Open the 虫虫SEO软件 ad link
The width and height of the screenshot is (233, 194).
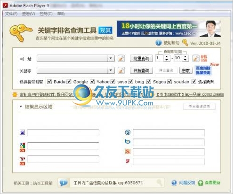pos(190,94)
